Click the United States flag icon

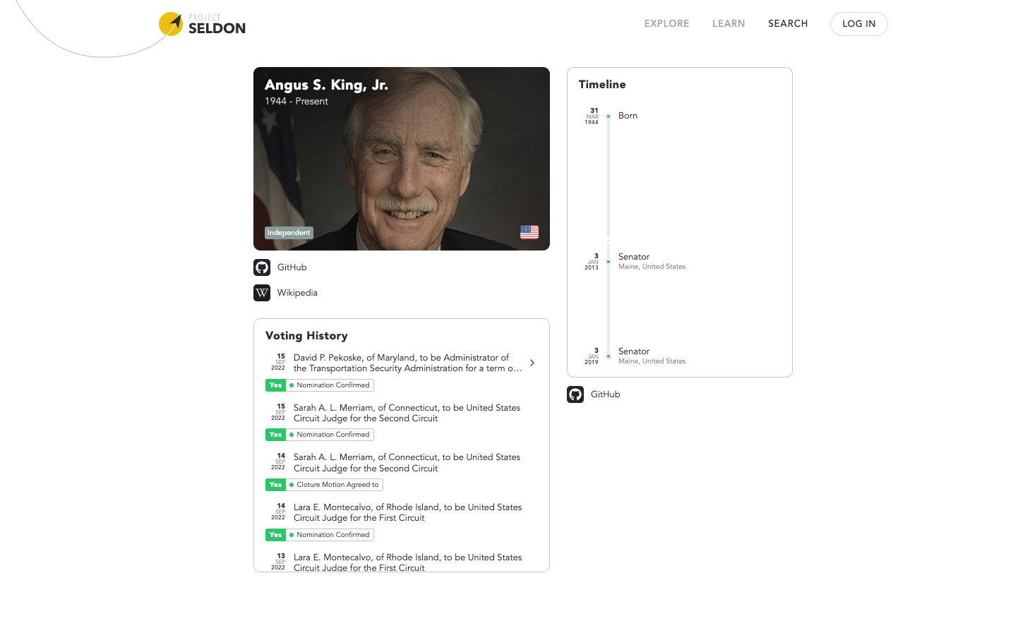(529, 232)
